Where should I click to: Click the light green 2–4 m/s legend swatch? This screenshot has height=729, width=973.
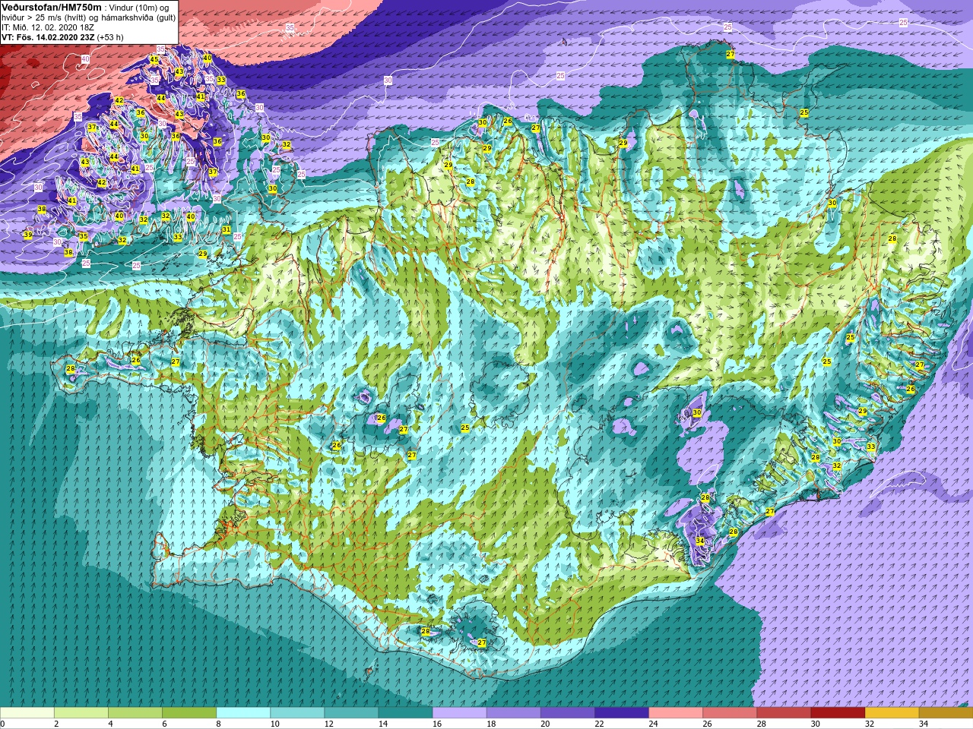[81, 713]
